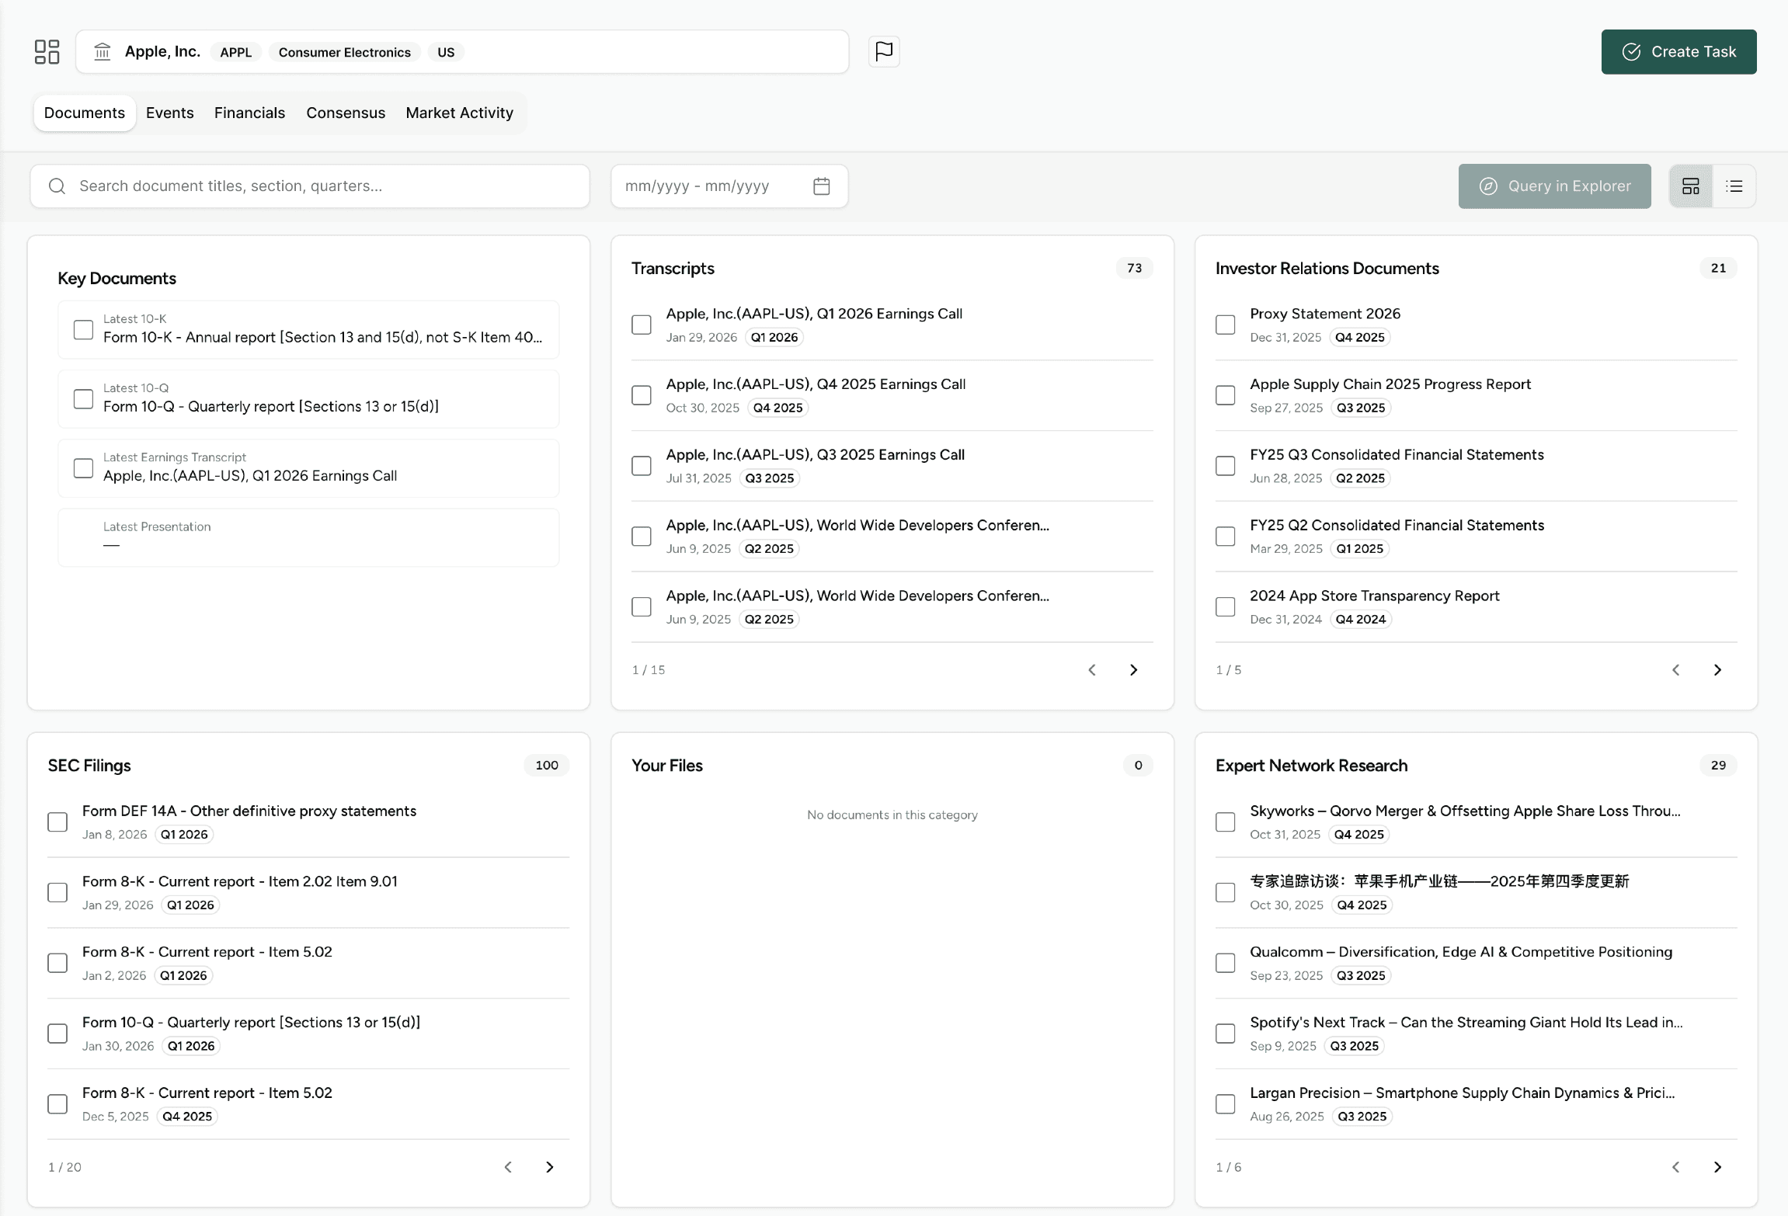Select the Form 10-Q Jan 30 filing checkbox
1788x1216 pixels.
(x=57, y=1034)
